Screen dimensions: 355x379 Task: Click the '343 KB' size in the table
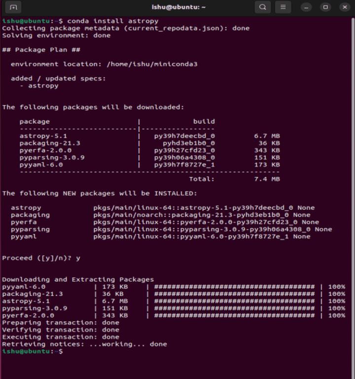267,151
